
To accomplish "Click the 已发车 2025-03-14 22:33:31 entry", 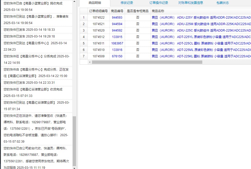I will (x=37, y=83).
